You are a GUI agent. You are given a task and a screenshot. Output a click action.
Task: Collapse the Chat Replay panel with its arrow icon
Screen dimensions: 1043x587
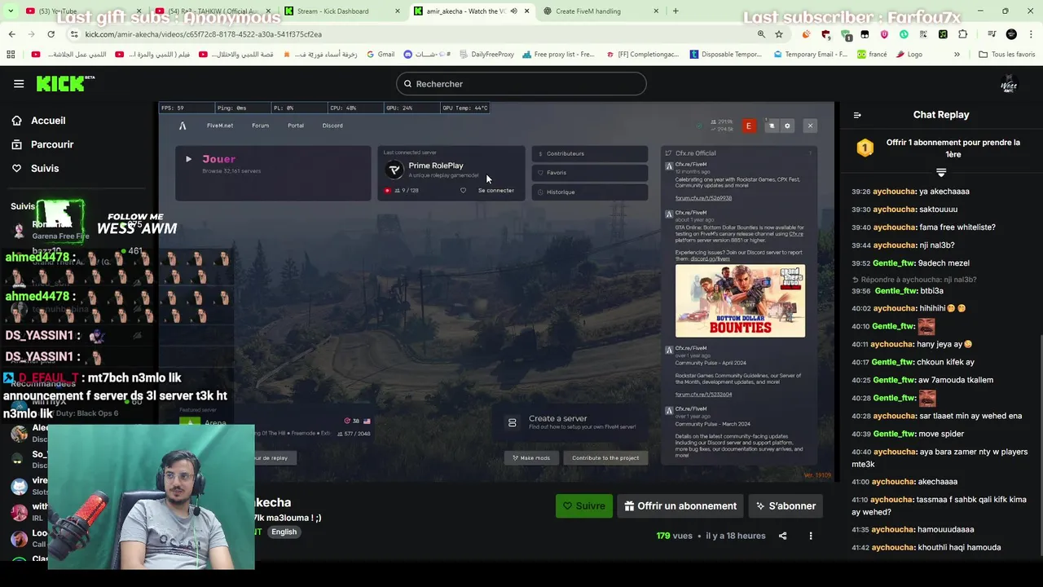click(857, 115)
